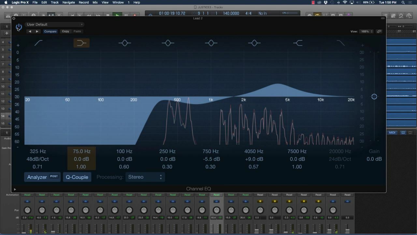Screen dimensions: 417x235
Task: Toggle the highlighted low-shelf band icon
Action: pos(81,43)
